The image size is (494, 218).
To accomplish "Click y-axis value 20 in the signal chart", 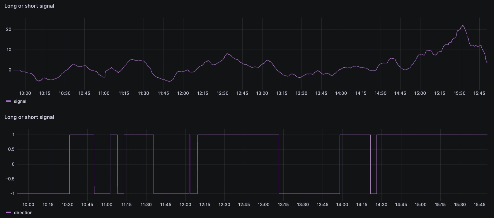I will point(8,29).
